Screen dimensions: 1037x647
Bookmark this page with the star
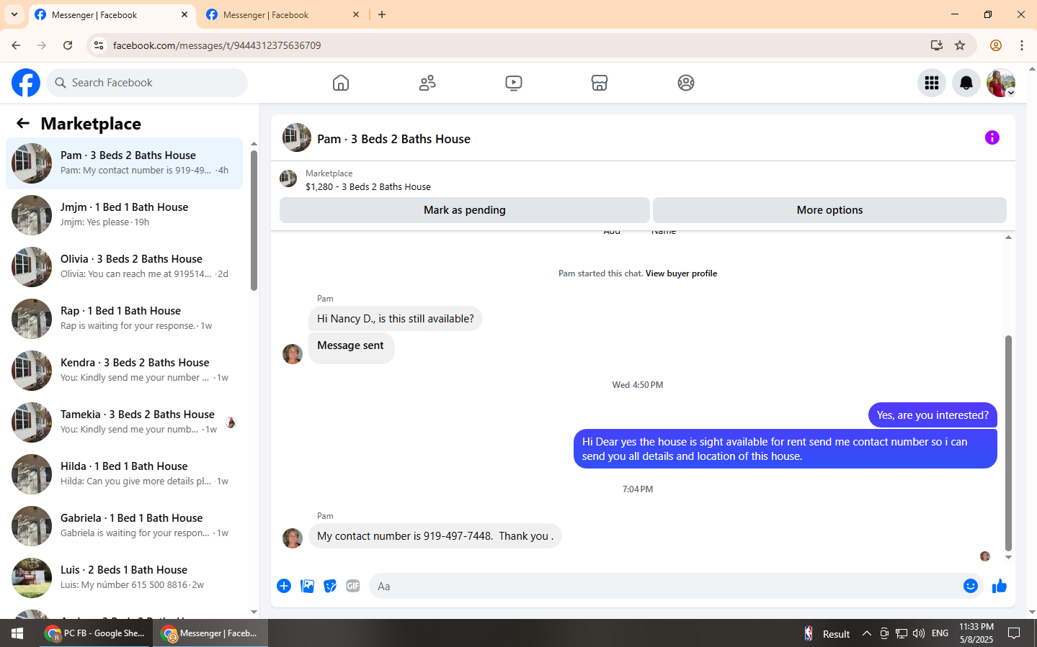pyautogui.click(x=960, y=45)
